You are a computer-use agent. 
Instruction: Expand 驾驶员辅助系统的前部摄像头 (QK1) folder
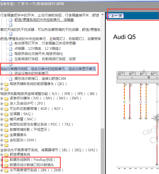(x=2, y=84)
